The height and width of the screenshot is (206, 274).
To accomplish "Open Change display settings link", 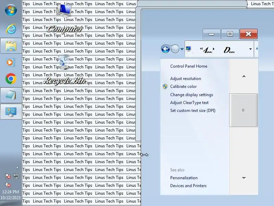I will coord(192,95).
